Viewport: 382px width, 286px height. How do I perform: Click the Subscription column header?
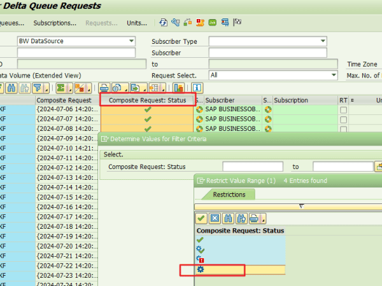pos(306,100)
